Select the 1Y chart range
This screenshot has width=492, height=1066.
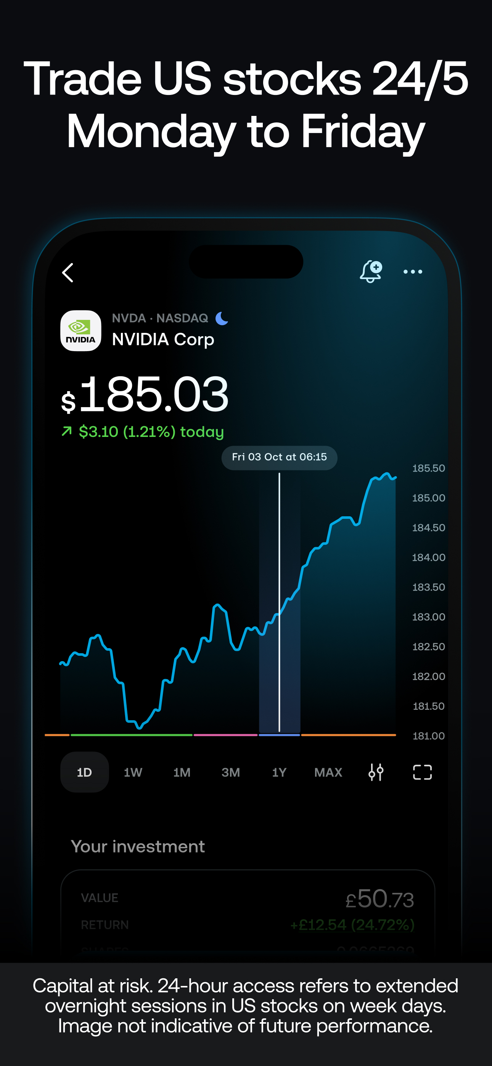pyautogui.click(x=279, y=772)
